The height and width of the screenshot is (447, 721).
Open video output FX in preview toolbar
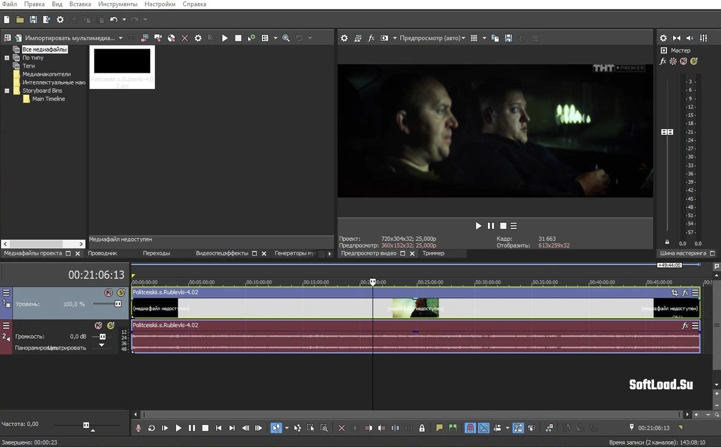[x=371, y=38]
